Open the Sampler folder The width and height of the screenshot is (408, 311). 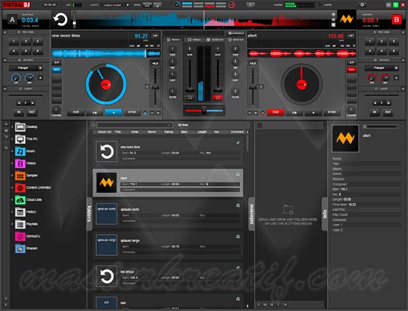(26, 176)
